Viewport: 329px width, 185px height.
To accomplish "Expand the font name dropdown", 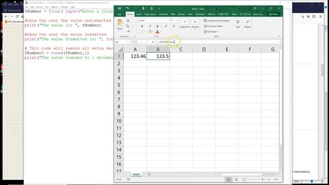I will [169, 21].
